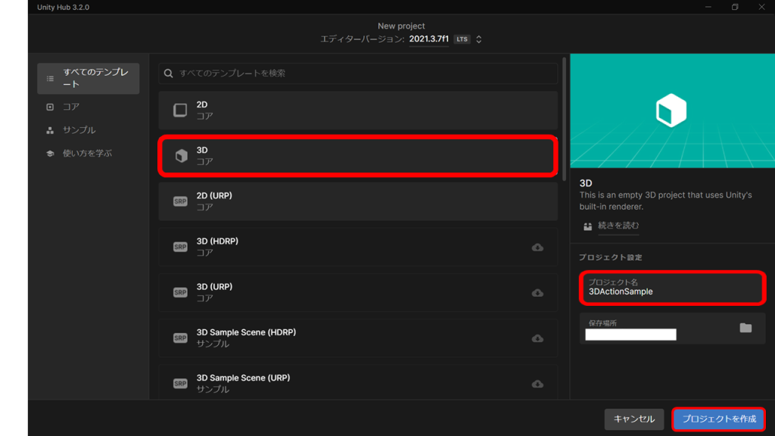Select the 2D (URP) template
This screenshot has height=436, width=775.
click(x=358, y=201)
